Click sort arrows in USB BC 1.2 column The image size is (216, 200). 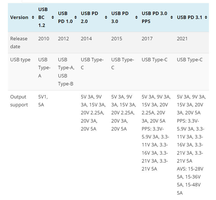(x=52, y=18)
